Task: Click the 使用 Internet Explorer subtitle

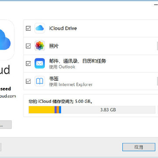Action: 71,85
